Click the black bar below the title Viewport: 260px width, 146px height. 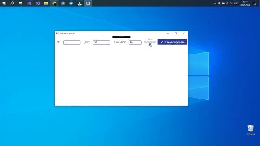(121, 37)
